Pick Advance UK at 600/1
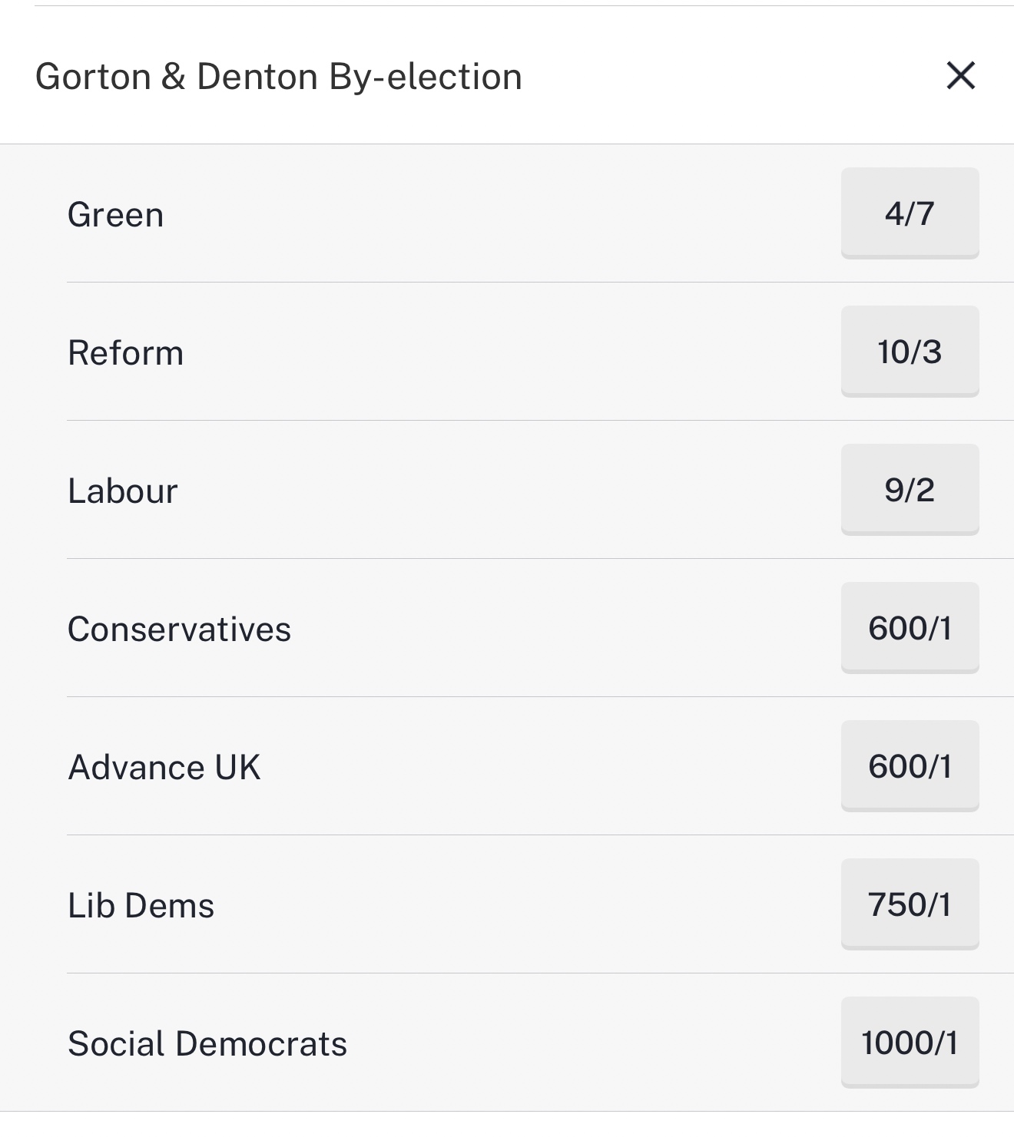The height and width of the screenshot is (1137, 1014). [x=910, y=766]
